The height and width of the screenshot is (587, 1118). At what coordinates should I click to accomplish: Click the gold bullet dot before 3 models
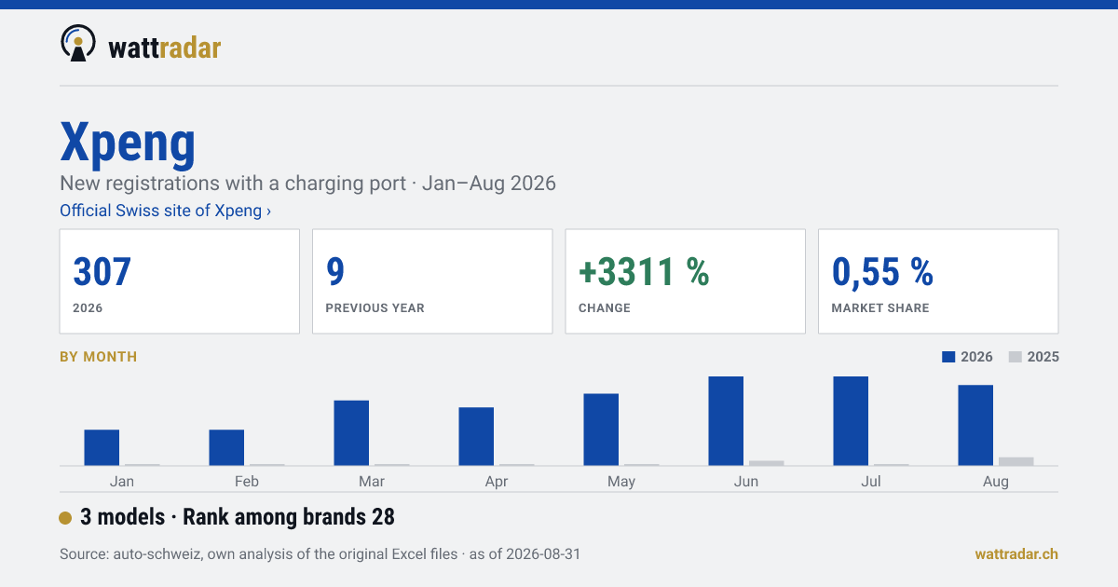65,518
